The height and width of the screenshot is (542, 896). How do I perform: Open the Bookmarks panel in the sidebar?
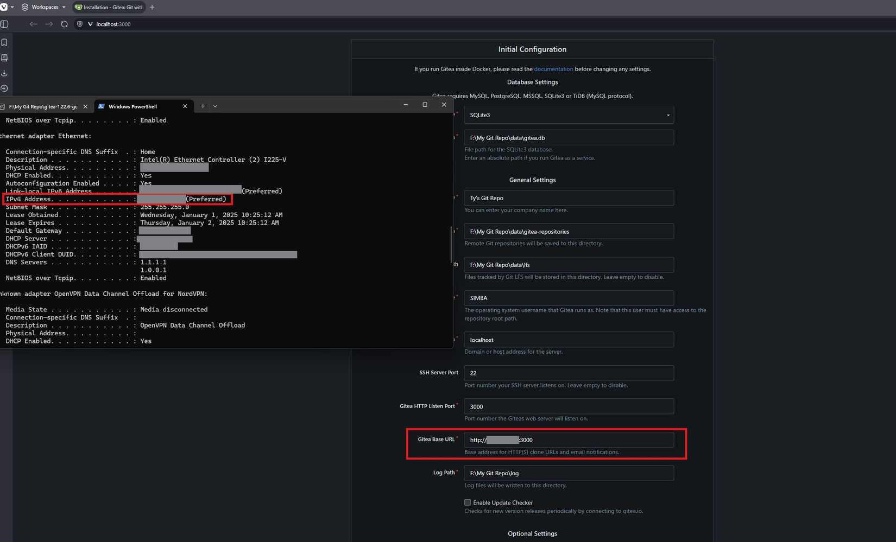coord(4,42)
